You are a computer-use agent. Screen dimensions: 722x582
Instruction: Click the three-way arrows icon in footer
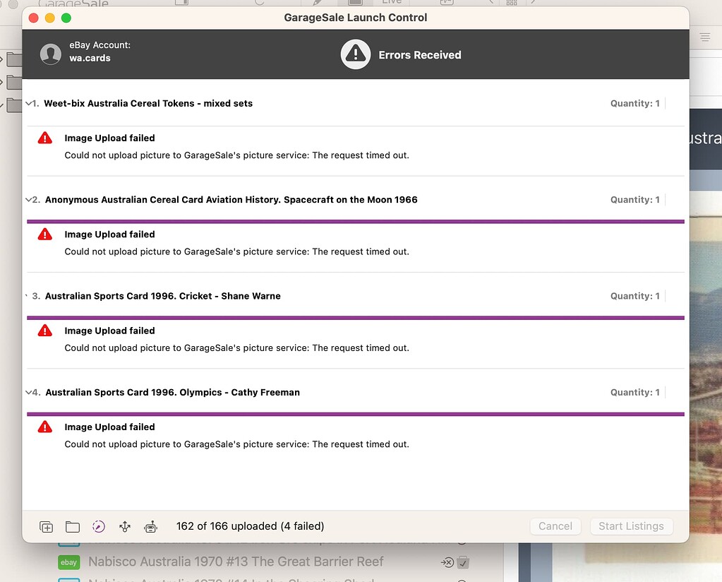(x=125, y=526)
